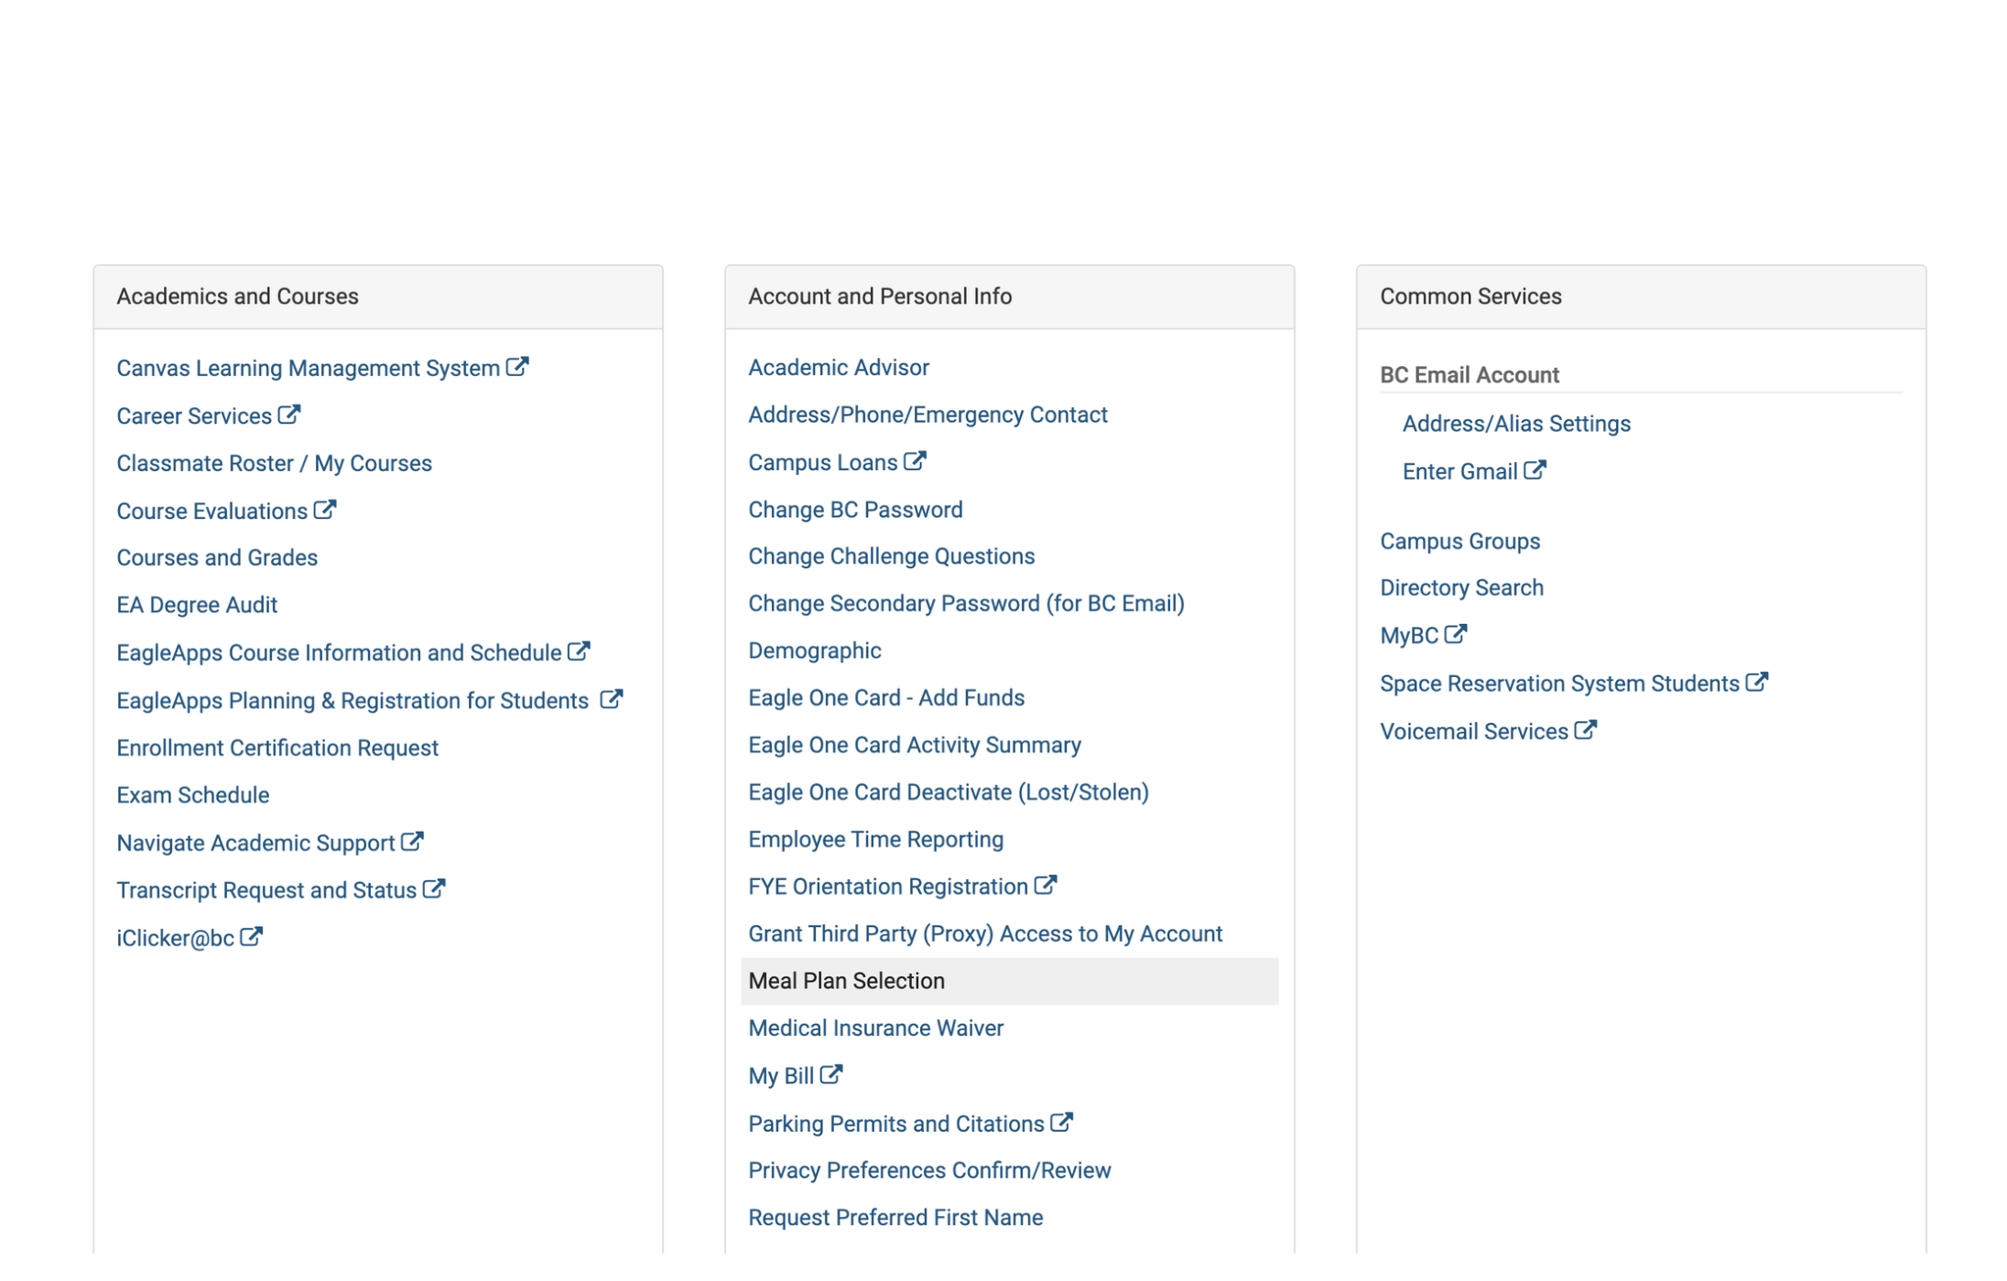Click external-link icon beside Canvas Learning Management System
Image resolution: width=2007 pixels, height=1281 pixels.
pyautogui.click(x=517, y=367)
